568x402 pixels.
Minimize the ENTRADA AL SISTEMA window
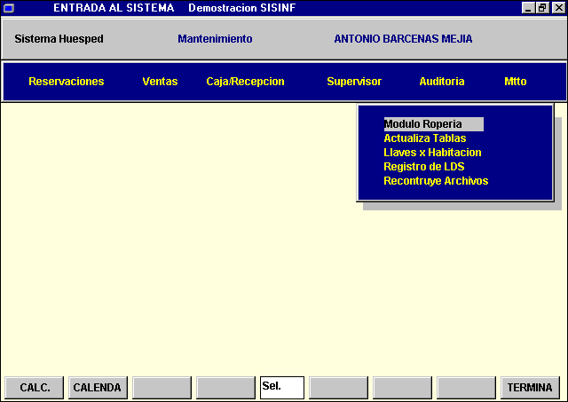(529, 7)
